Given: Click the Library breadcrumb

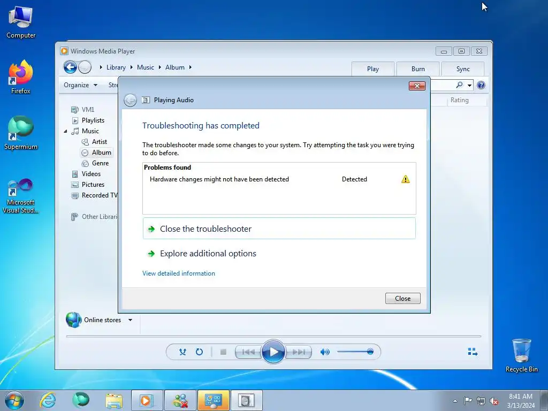Looking at the screenshot, I should coord(116,67).
